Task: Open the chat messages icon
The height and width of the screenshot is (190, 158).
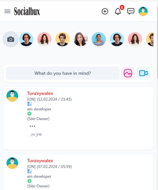Action: (x=131, y=11)
